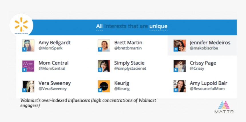Open the 'All' interests dropdown
Image resolution: width=246 pixels, height=122 pixels.
(99, 26)
